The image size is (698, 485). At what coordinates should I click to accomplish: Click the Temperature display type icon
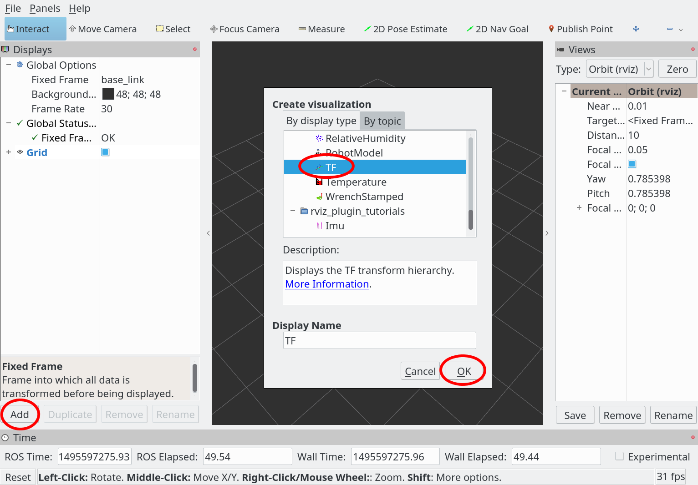tap(319, 182)
